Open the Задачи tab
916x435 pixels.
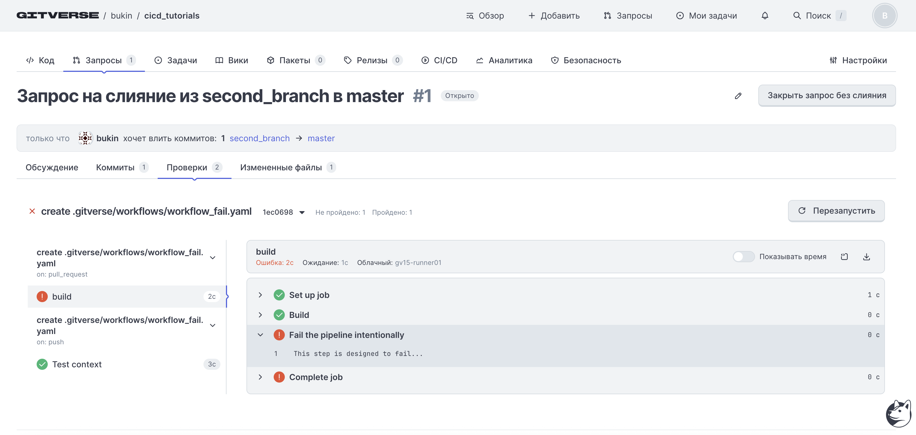(x=175, y=60)
